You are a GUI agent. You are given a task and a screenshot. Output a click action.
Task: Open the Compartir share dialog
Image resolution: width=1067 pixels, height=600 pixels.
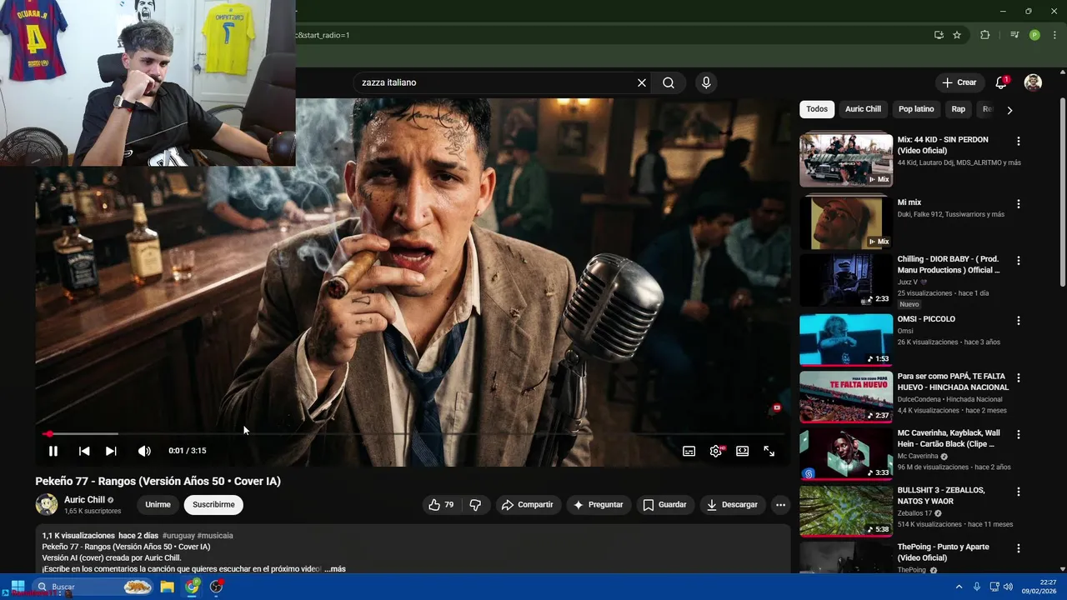(x=527, y=505)
